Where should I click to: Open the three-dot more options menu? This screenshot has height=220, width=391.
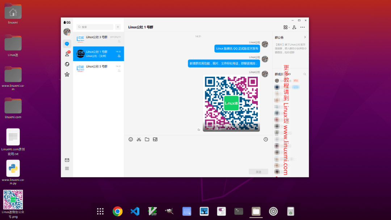(302, 27)
